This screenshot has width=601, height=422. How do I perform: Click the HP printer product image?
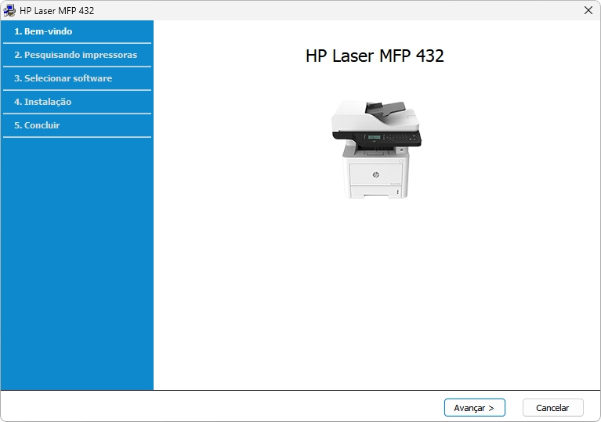(376, 150)
